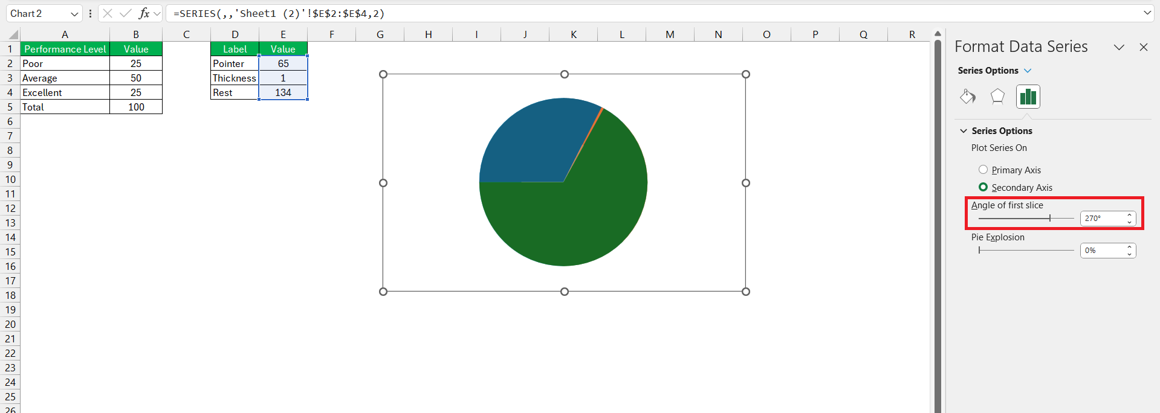Select the Series Options bar-chart icon
This screenshot has width=1160, height=413.
coord(1028,97)
